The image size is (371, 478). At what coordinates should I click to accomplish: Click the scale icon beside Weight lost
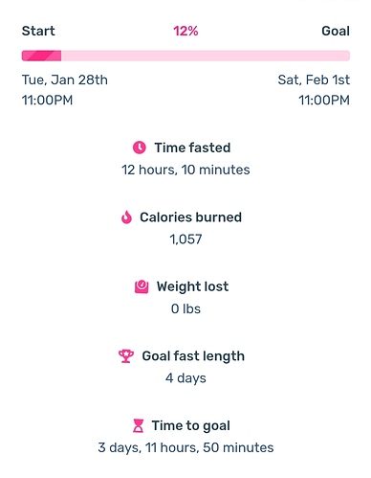[x=142, y=286]
